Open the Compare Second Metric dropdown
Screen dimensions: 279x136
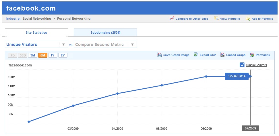pos(105,44)
